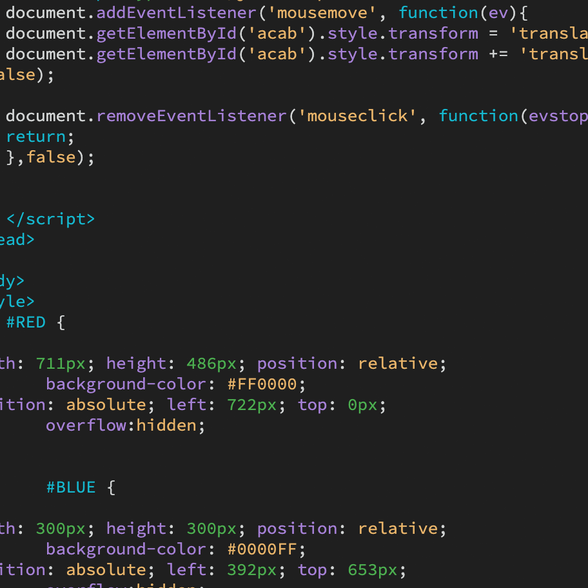This screenshot has width=588, height=588.
Task: Click the closing </script> tag
Action: click(x=51, y=219)
